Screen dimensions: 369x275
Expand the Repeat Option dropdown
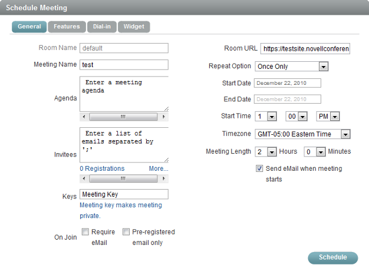pyautogui.click(x=292, y=67)
